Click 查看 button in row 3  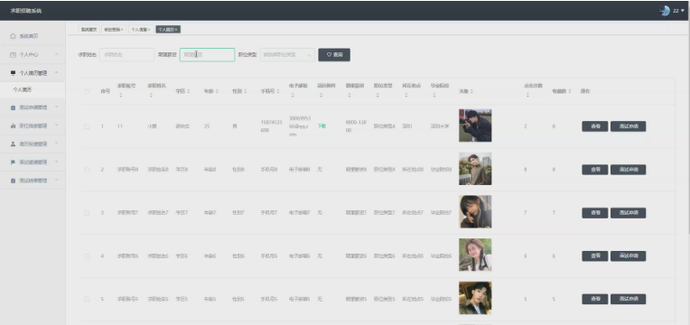(595, 213)
